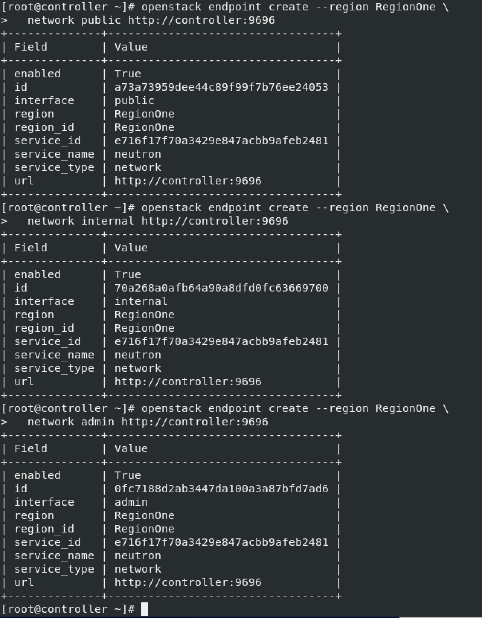The height and width of the screenshot is (618, 482).
Task: Click the url value in the last table
Action: tap(188, 582)
